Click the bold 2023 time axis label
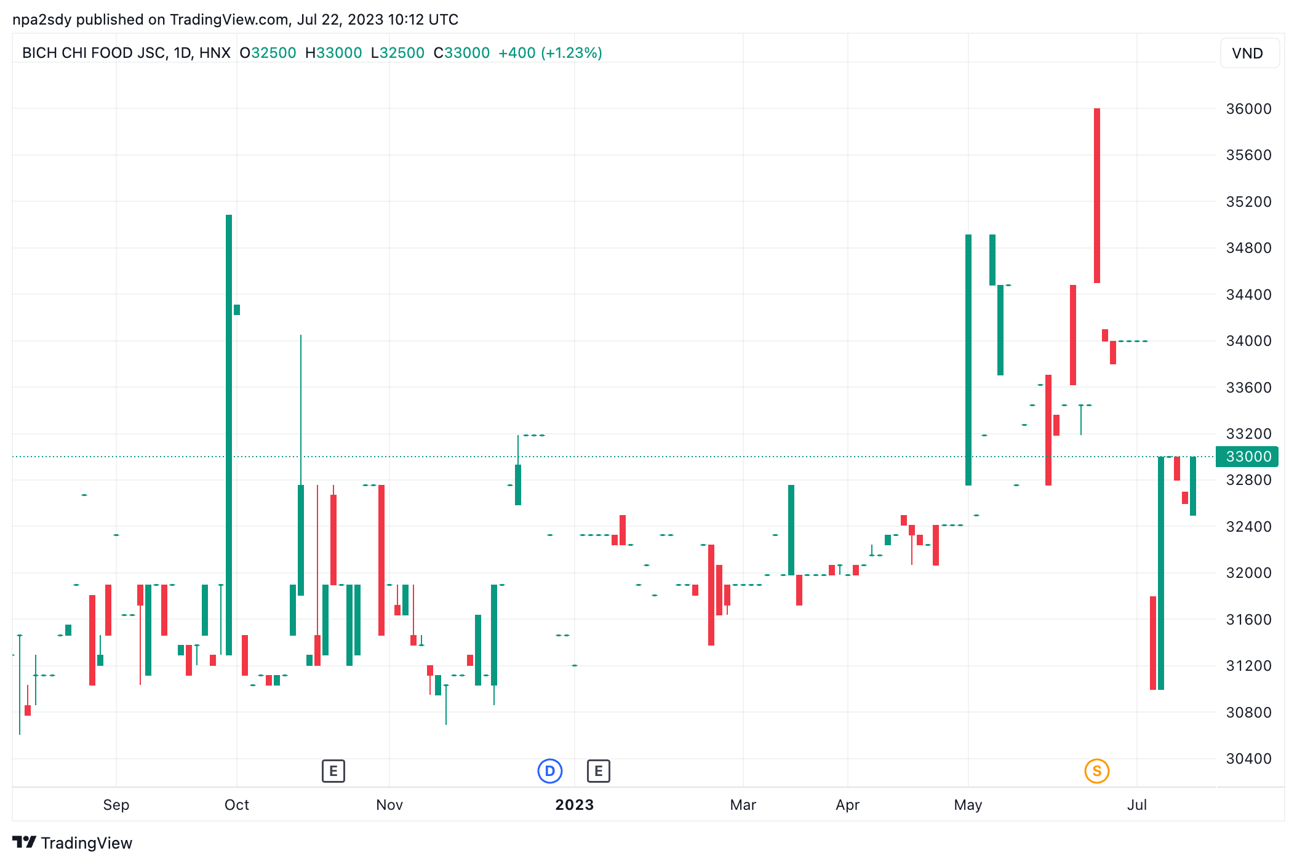Image resolution: width=1297 pixels, height=864 pixels. click(x=575, y=805)
